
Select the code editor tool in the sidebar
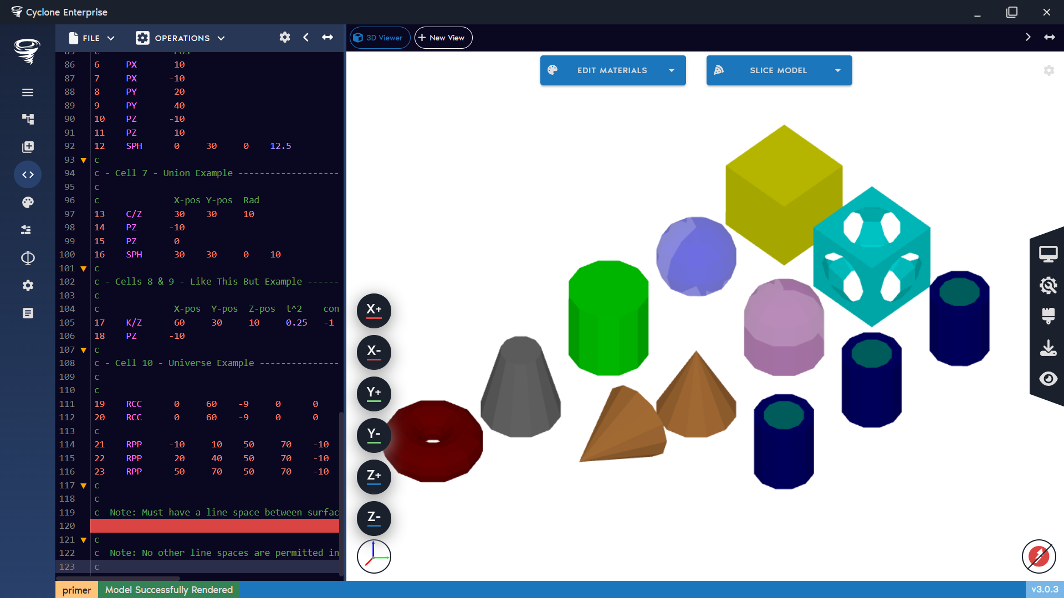click(28, 174)
